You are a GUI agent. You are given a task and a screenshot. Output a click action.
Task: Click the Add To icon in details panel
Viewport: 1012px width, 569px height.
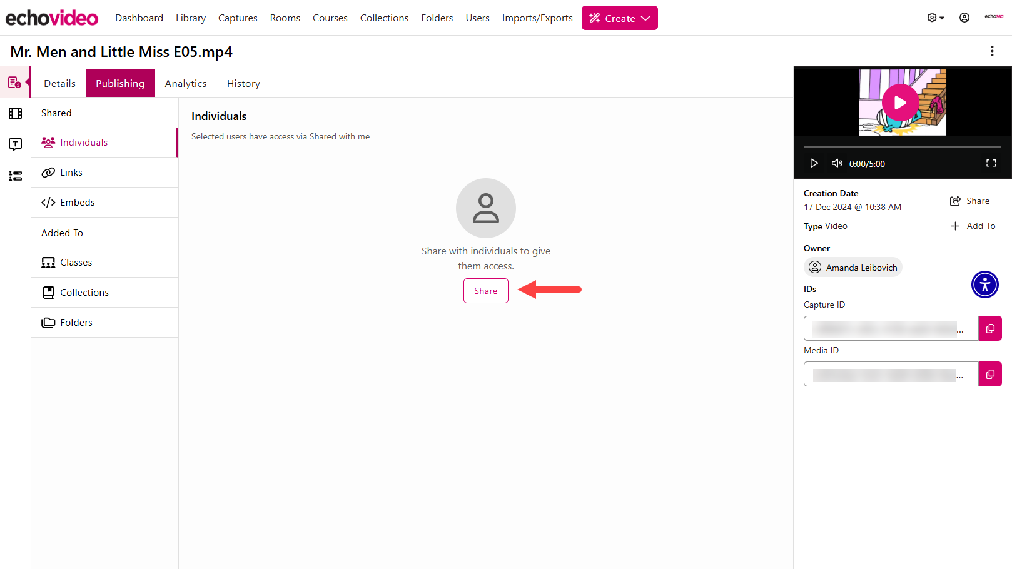(x=955, y=226)
